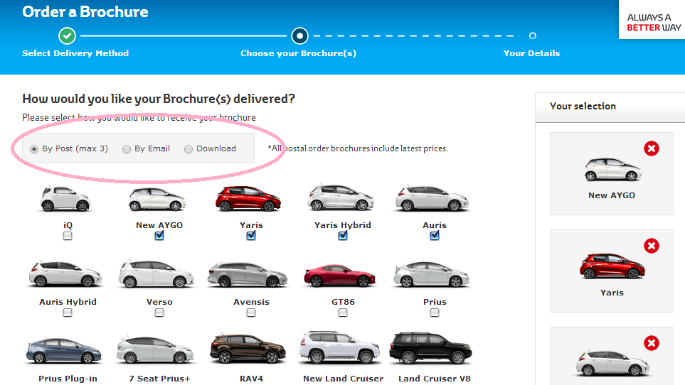Click the white New Land Cruiser image

click(340, 347)
